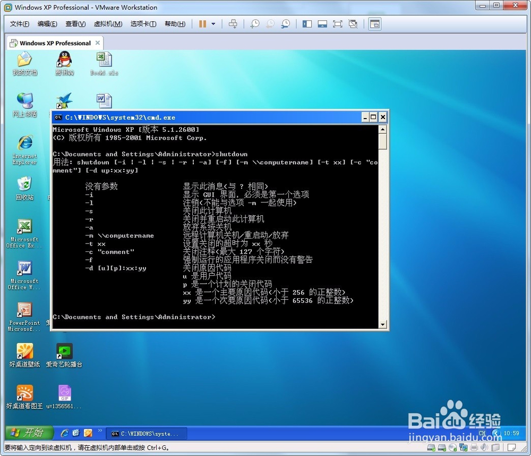
Task: Click the CD/DVD drive status icon
Action: click(453, 447)
